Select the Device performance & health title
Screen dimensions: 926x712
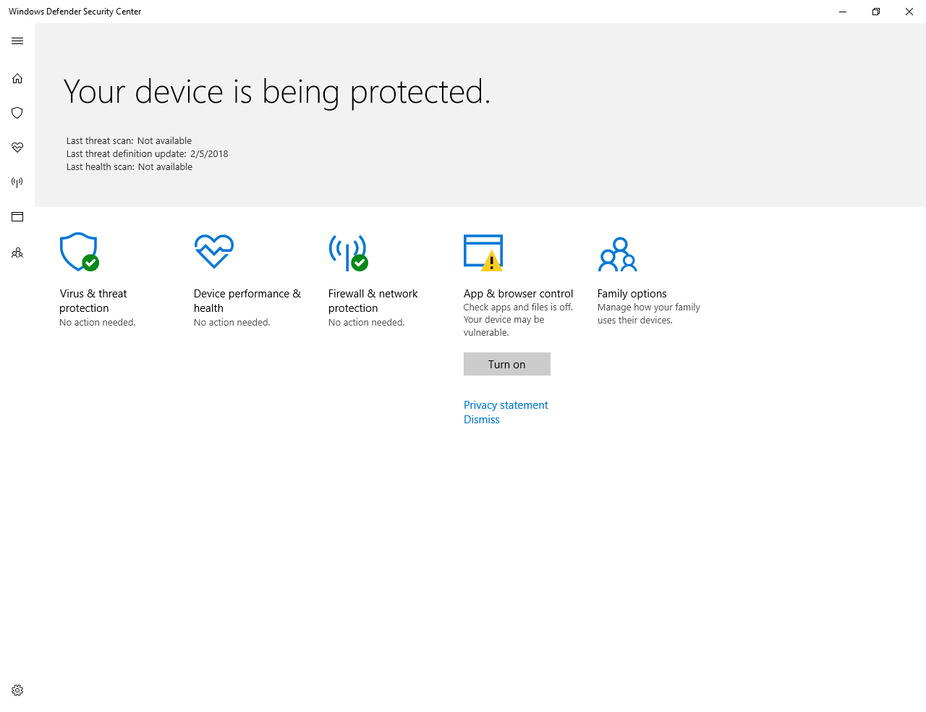click(x=247, y=300)
